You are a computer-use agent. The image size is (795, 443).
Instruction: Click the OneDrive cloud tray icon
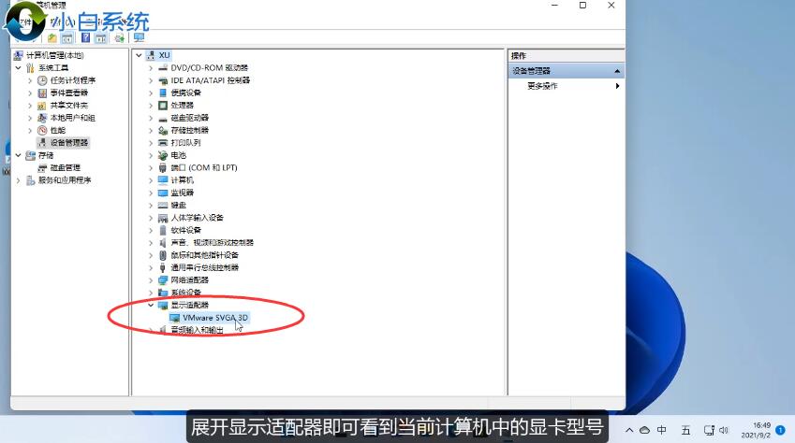click(644, 430)
